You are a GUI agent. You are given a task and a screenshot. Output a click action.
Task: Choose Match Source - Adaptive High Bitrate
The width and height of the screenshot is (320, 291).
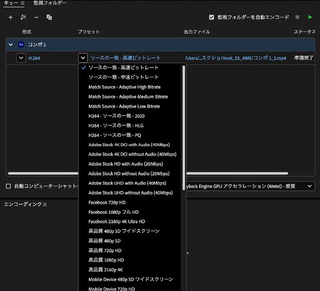[130, 87]
